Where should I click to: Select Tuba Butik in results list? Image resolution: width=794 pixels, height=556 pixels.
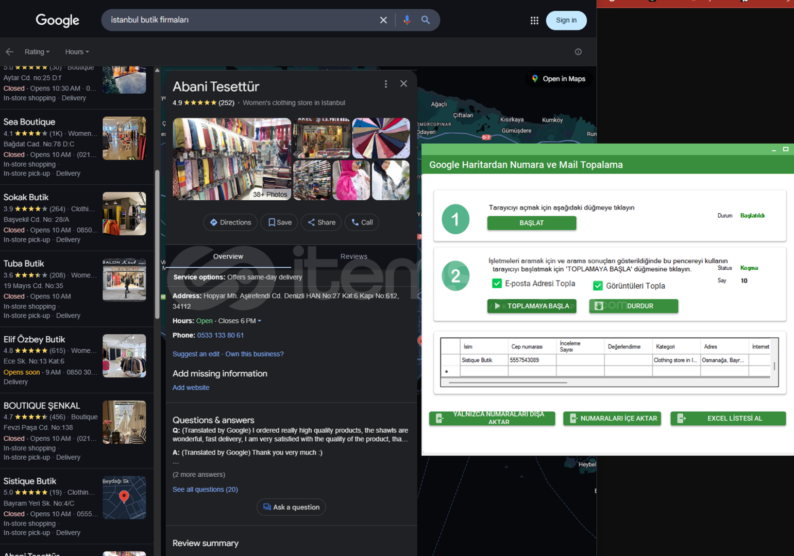[x=76, y=289]
